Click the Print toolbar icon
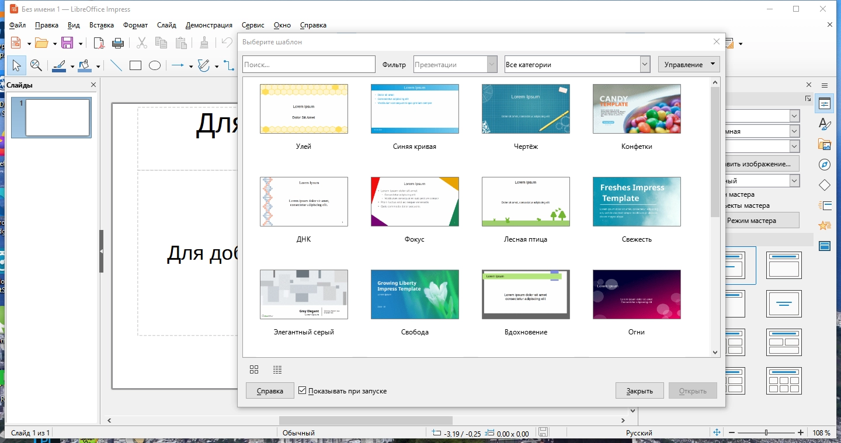Image resolution: width=841 pixels, height=443 pixels. point(118,43)
